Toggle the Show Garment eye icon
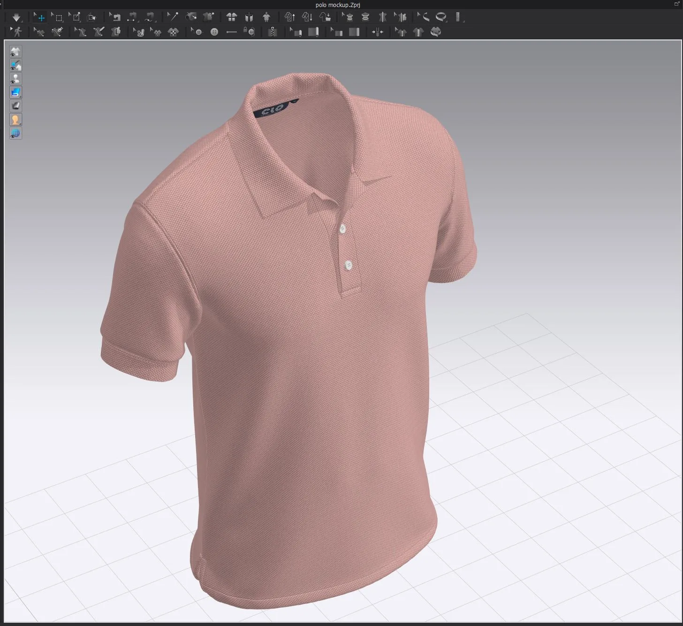 15,52
